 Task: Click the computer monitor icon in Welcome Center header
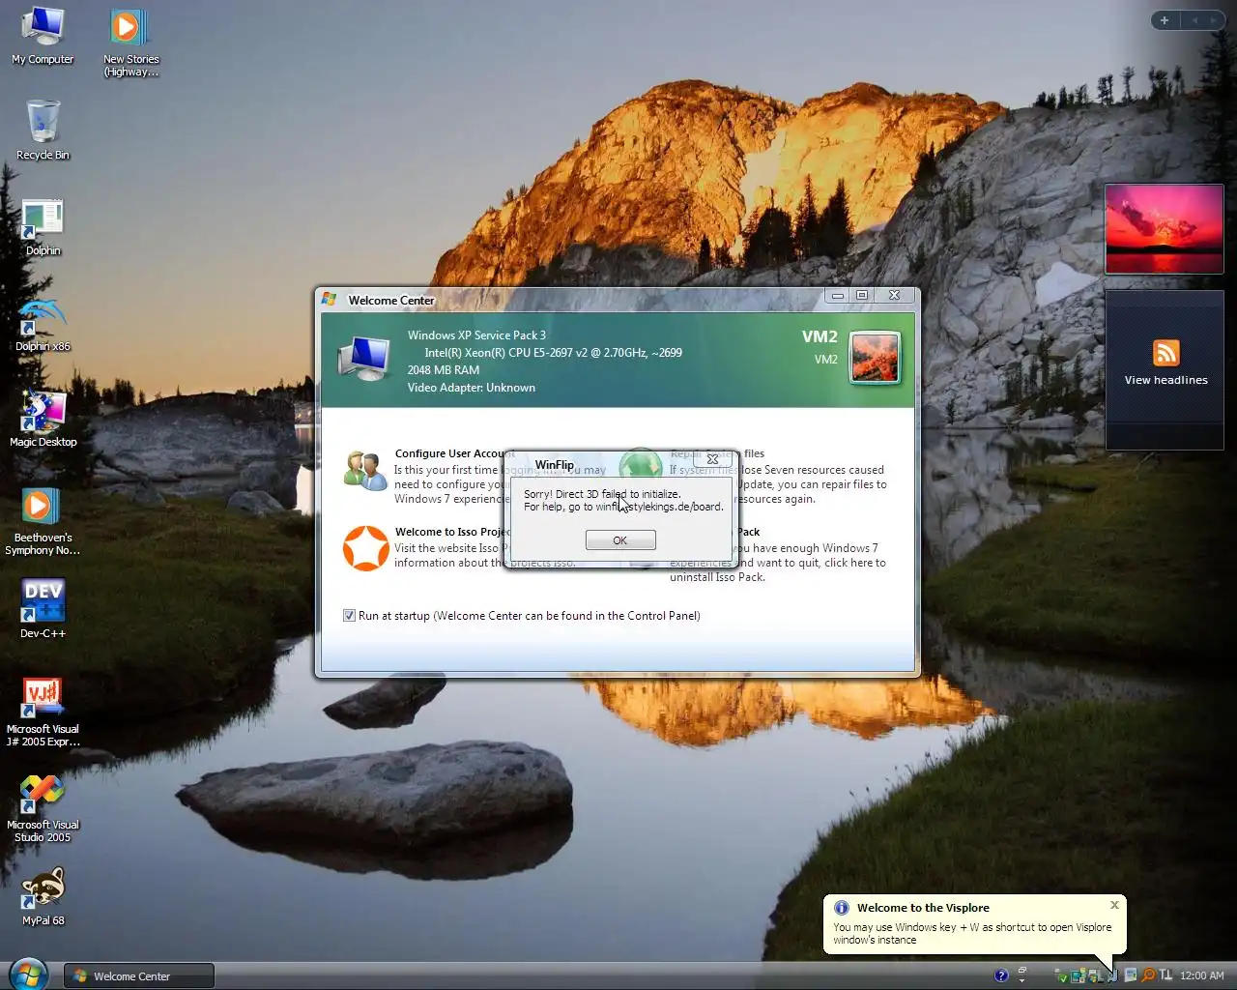click(364, 359)
